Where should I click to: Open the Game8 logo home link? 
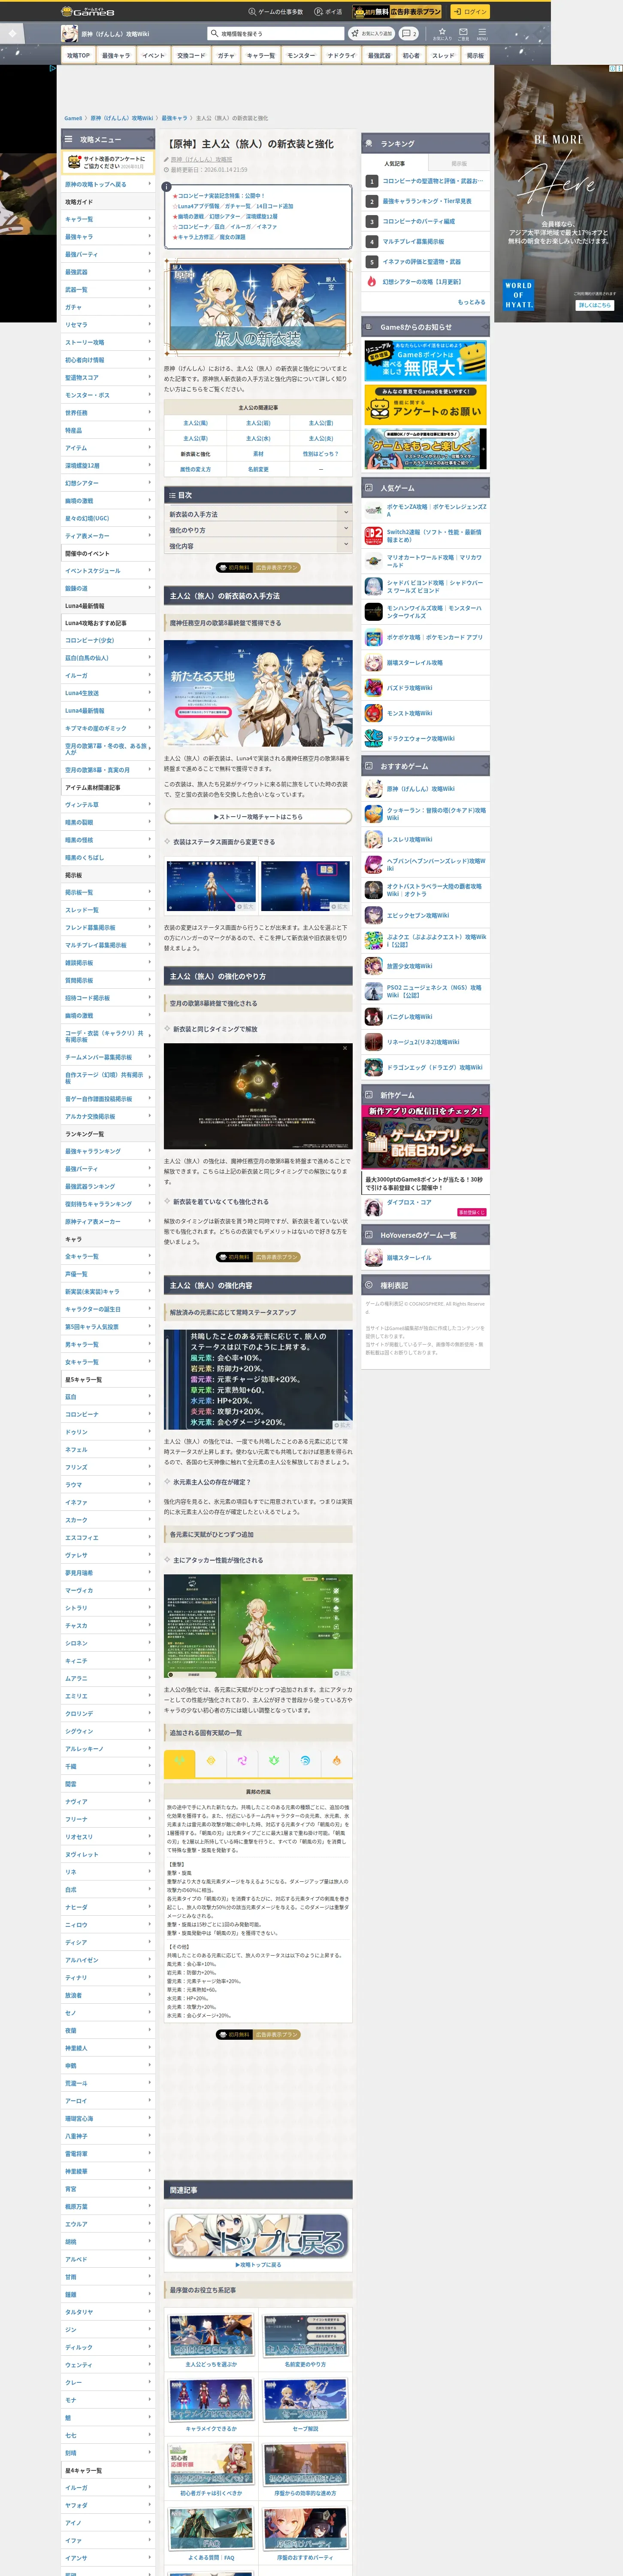(x=88, y=12)
